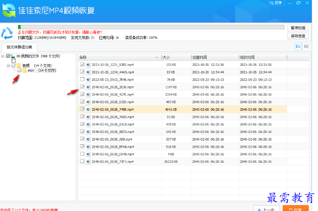The height and width of the screenshot is (211, 318).
Task: Click the recycle scan status icon
Action: [7, 33]
